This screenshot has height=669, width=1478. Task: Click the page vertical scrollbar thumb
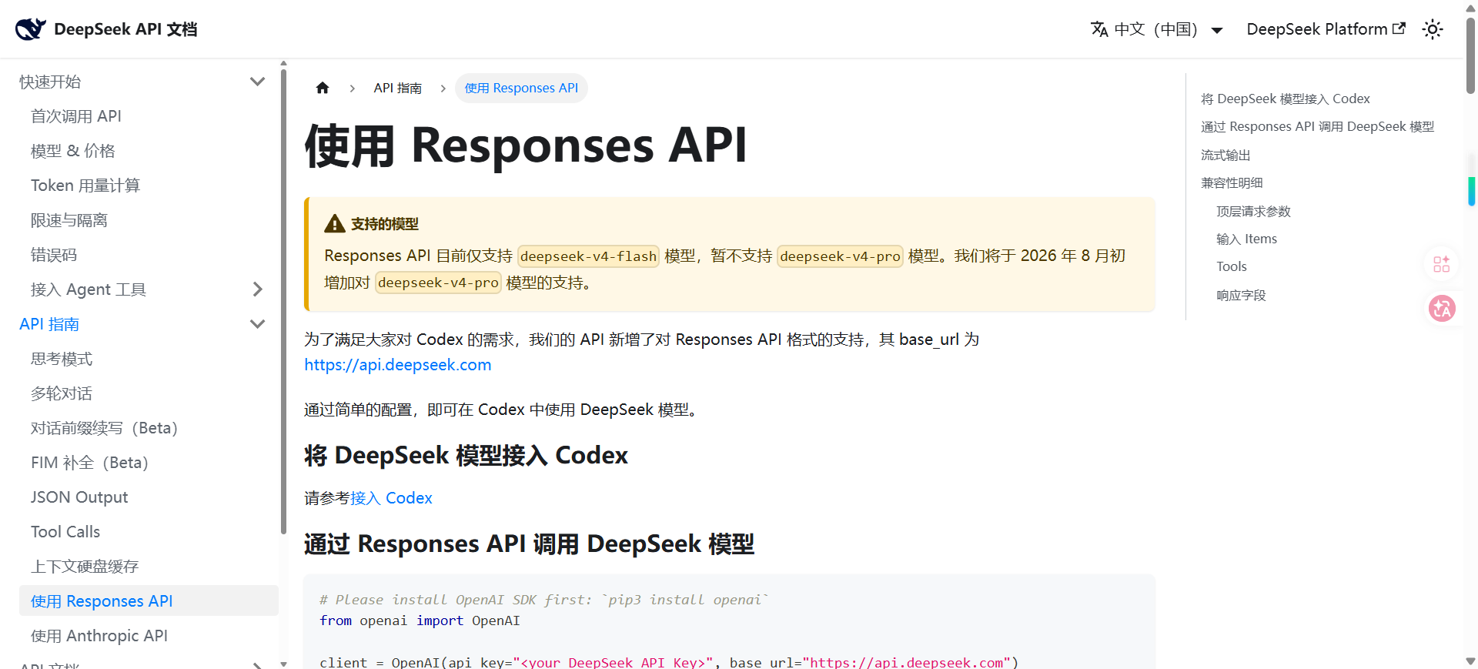(1470, 54)
